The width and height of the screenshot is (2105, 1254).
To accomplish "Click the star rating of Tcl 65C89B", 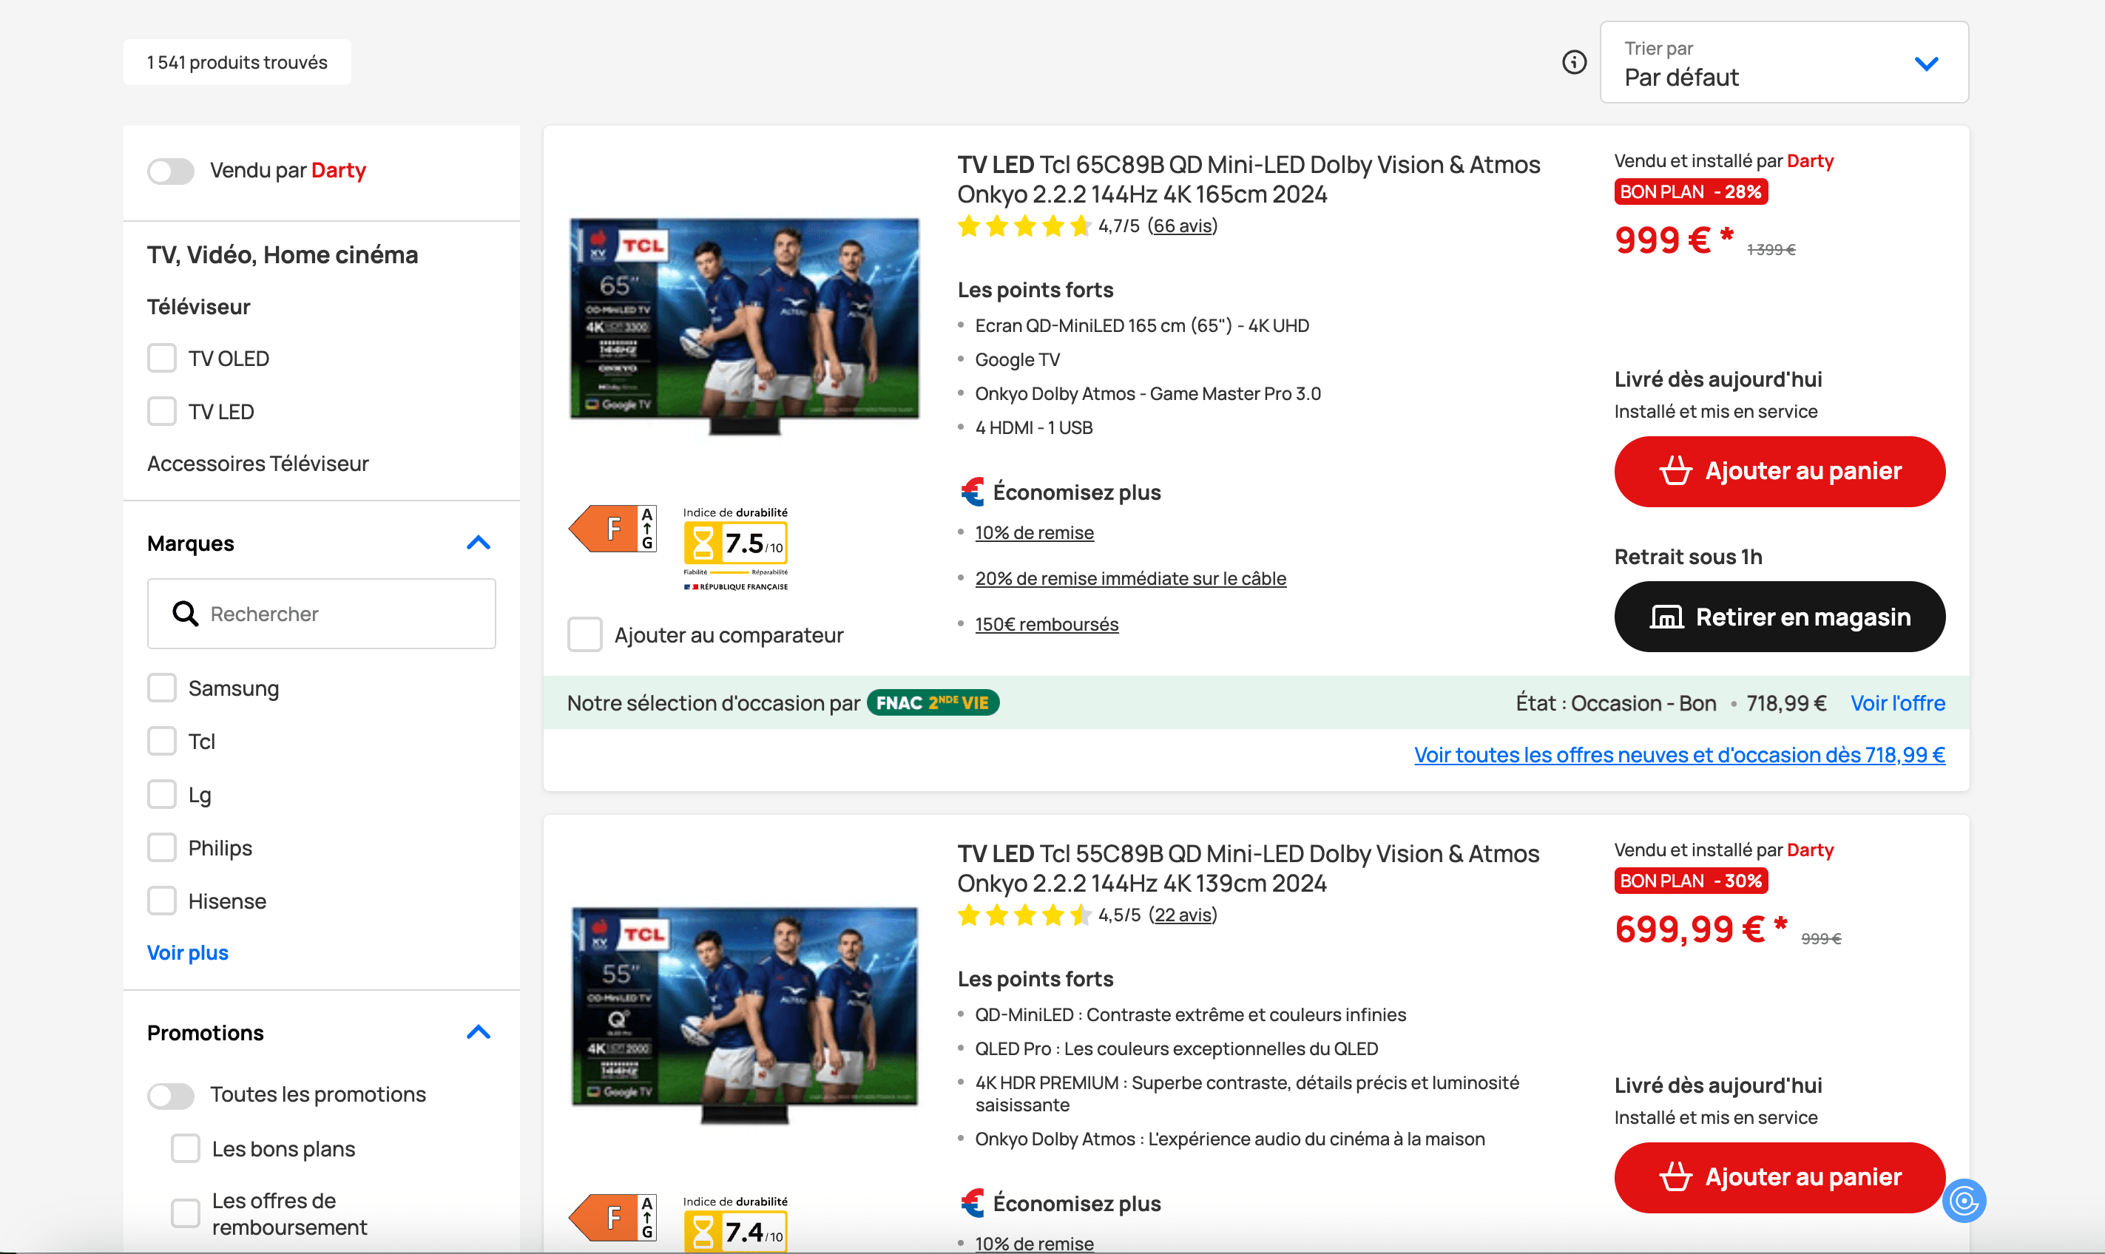I will pyautogui.click(x=1024, y=226).
